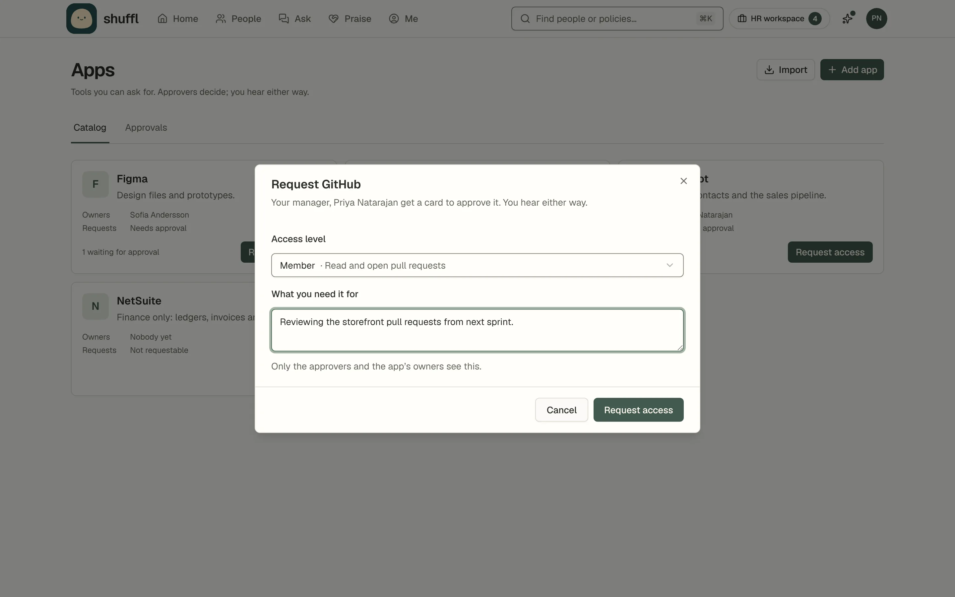Switch to the Approvals tab

coord(146,128)
